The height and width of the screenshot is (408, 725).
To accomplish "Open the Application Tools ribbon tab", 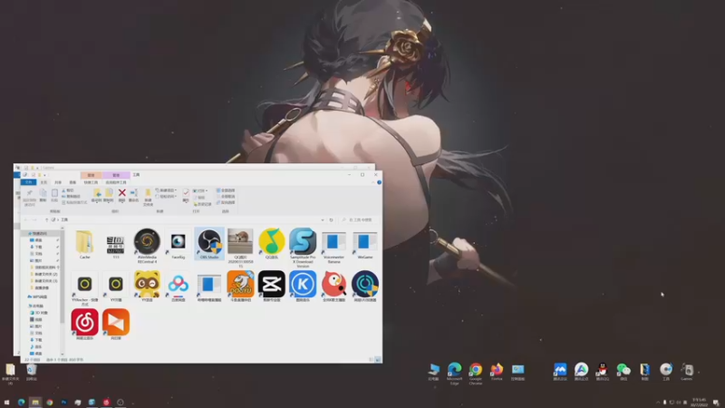I will click(x=116, y=182).
